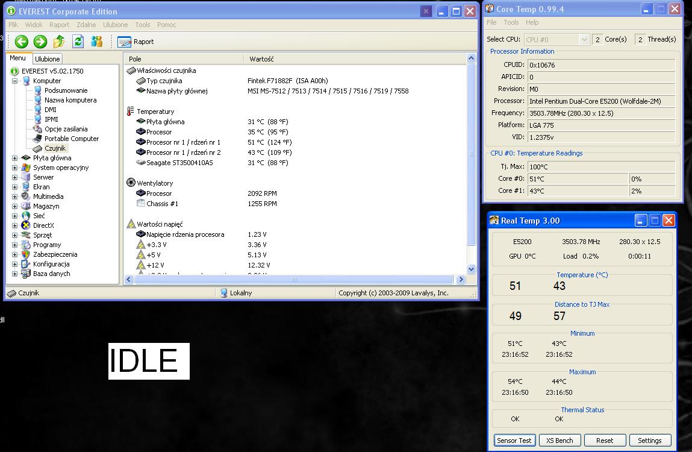
Task: Select IPMI in the tree
Action: tap(51, 119)
